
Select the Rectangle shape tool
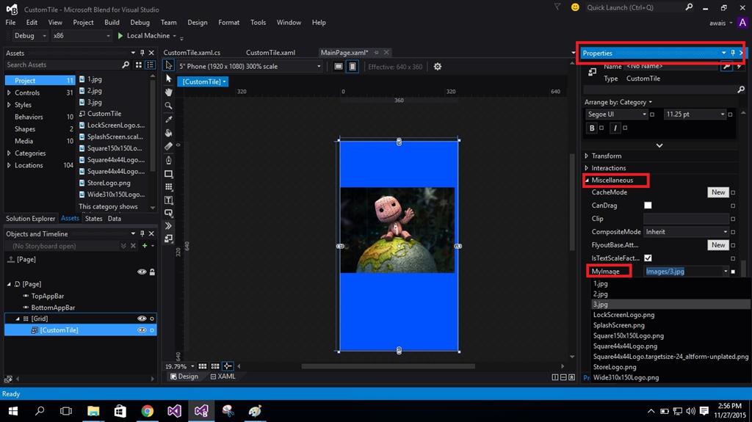168,174
